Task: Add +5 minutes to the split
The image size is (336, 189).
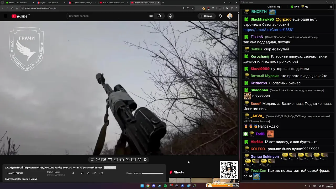Action: tap(88, 173)
